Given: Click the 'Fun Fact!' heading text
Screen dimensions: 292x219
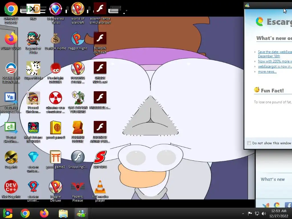Looking at the screenshot, I should click(272, 91).
